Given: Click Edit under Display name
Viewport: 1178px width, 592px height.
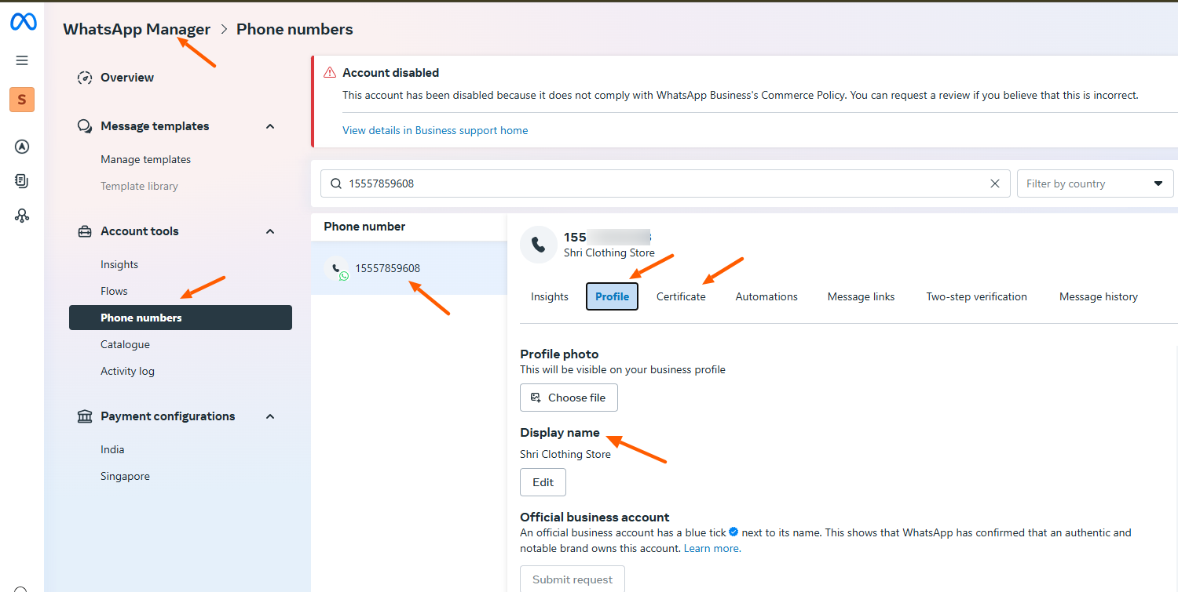Looking at the screenshot, I should click(543, 482).
